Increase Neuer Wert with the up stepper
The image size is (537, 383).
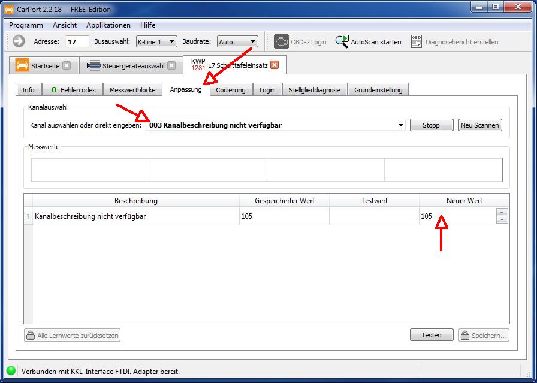pyautogui.click(x=502, y=212)
